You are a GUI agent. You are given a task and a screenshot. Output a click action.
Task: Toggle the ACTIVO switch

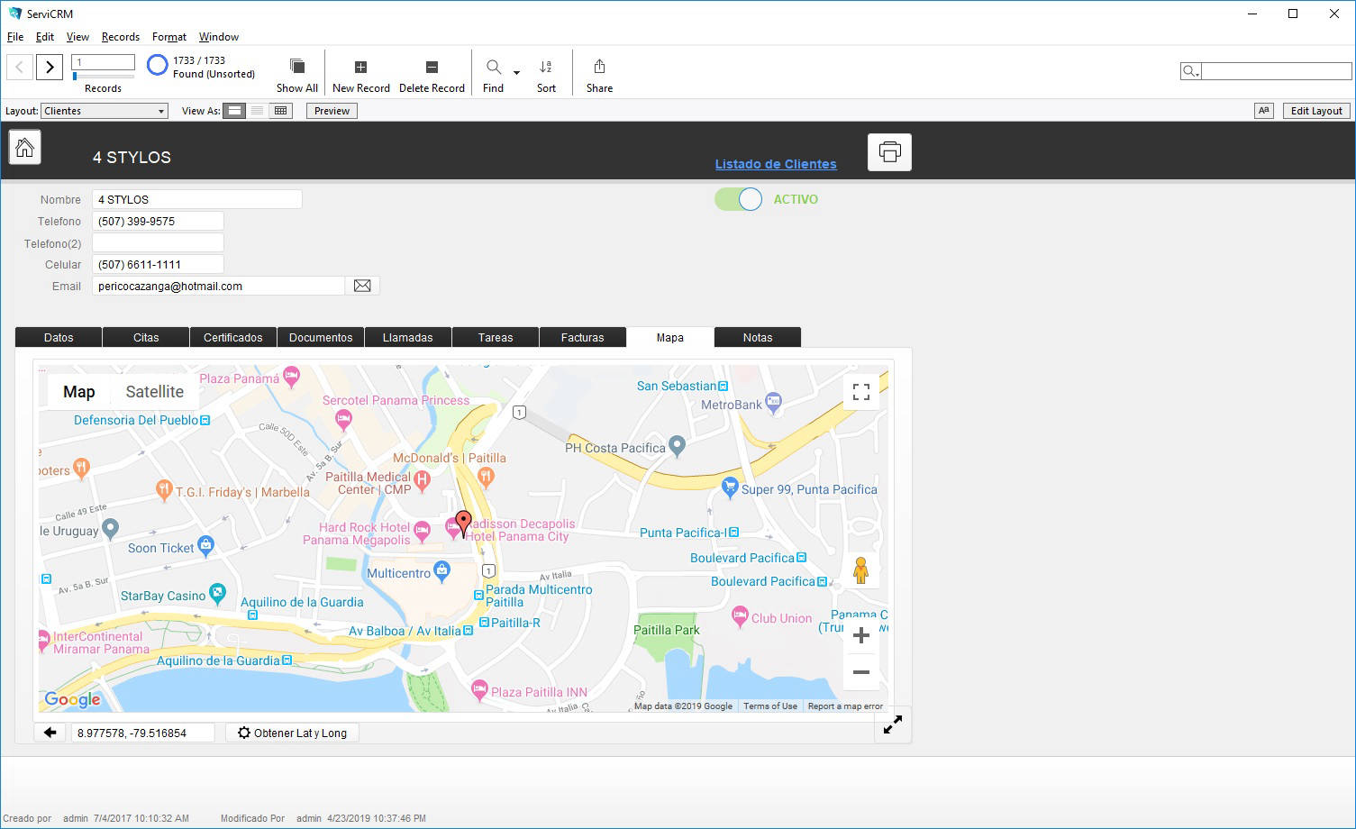coord(739,199)
